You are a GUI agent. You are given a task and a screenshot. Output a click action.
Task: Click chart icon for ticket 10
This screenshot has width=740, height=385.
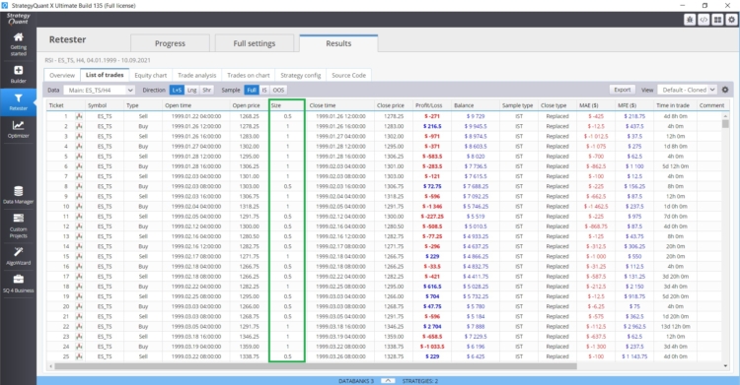pyautogui.click(x=79, y=207)
